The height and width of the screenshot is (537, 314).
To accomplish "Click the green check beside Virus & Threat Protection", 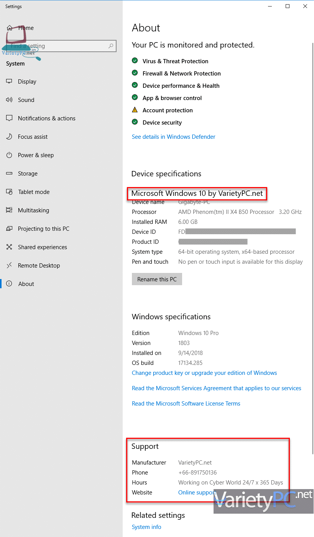I will click(135, 61).
